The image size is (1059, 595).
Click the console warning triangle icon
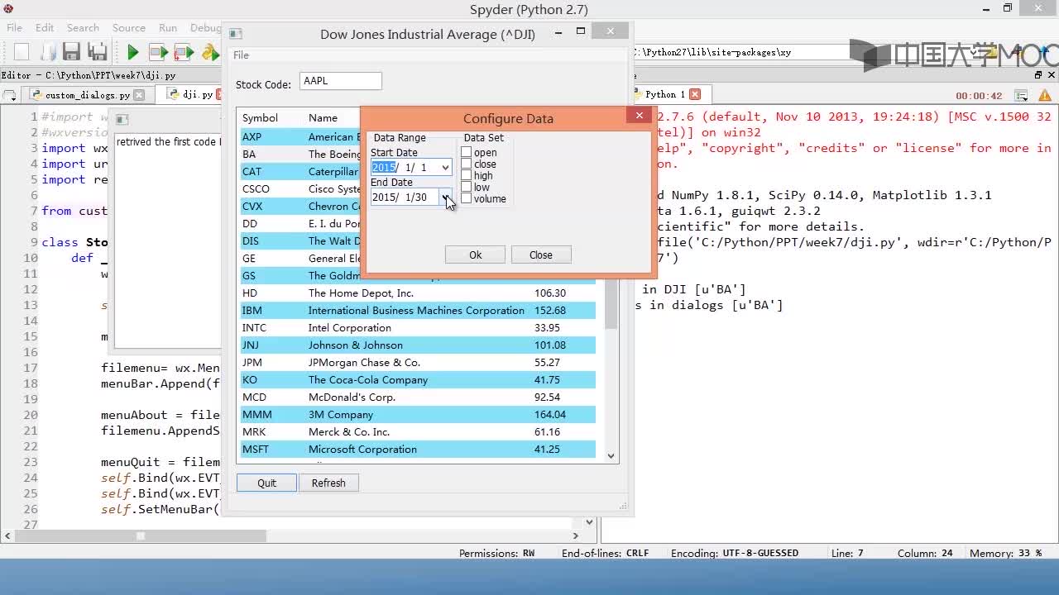1043,96
